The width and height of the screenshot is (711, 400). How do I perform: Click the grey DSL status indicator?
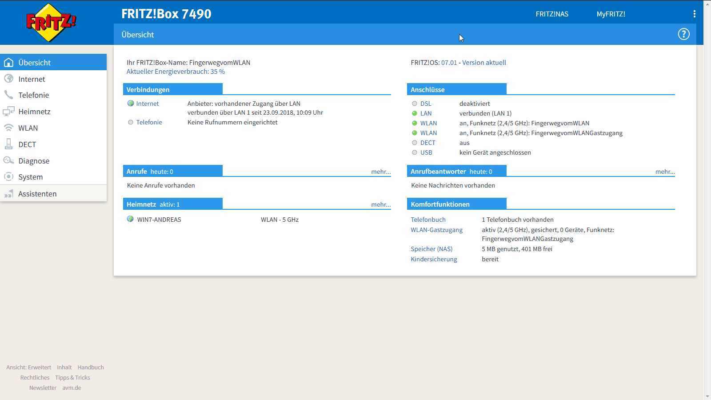coord(415,104)
